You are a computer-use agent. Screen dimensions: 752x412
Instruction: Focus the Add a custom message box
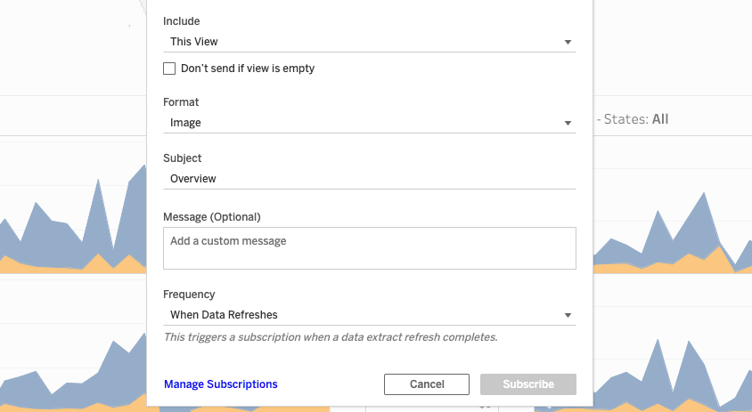(369, 248)
